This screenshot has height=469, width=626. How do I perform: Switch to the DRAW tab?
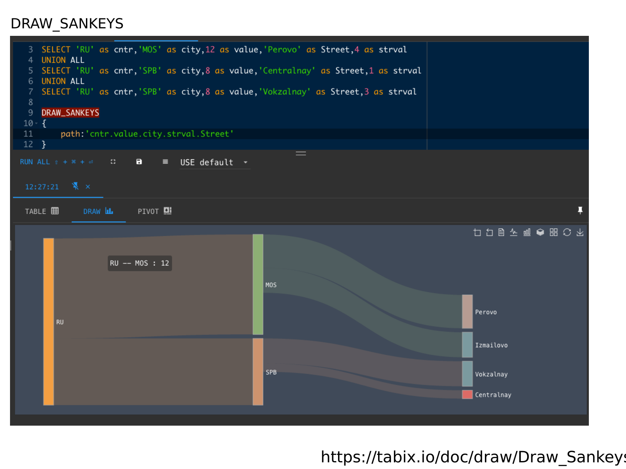98,211
